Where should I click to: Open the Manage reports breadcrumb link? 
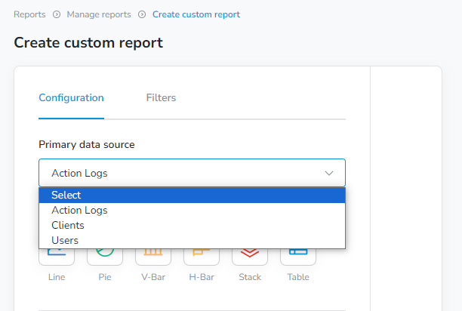(99, 14)
